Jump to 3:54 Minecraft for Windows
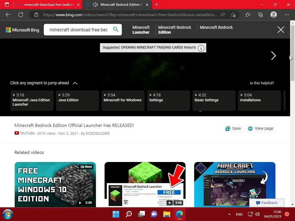Image resolution: width=295 pixels, height=221 pixels. tap(123, 100)
